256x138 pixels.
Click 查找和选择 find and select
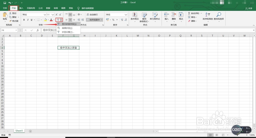tap(219, 17)
